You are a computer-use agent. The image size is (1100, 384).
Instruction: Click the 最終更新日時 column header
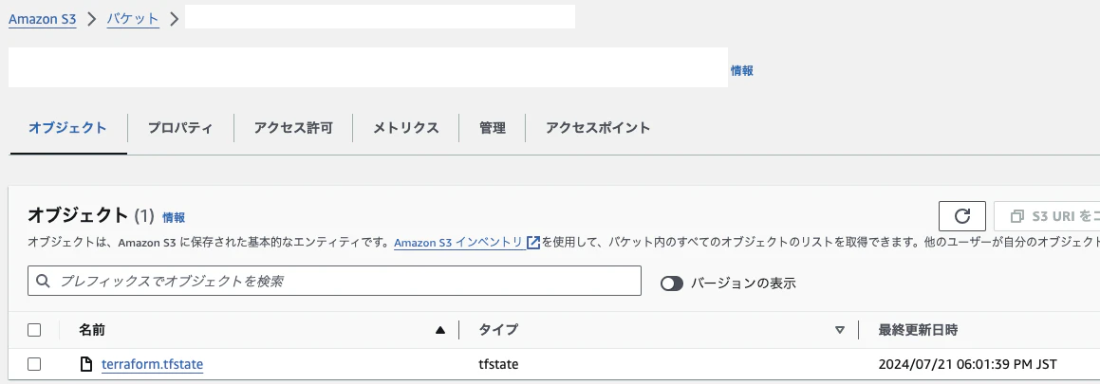[x=918, y=330]
